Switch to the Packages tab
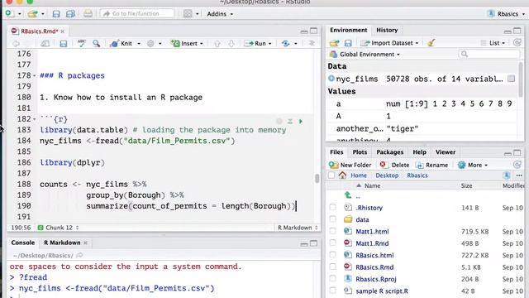529x298 pixels. (x=389, y=152)
